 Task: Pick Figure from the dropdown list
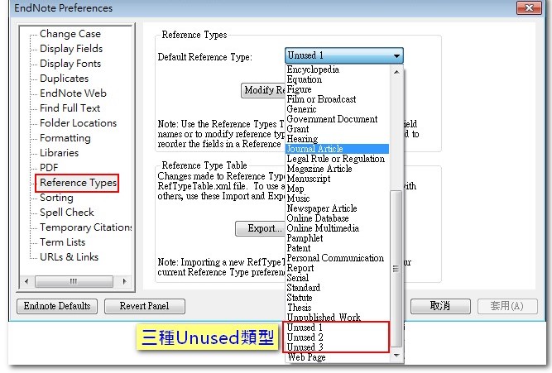coord(299,89)
